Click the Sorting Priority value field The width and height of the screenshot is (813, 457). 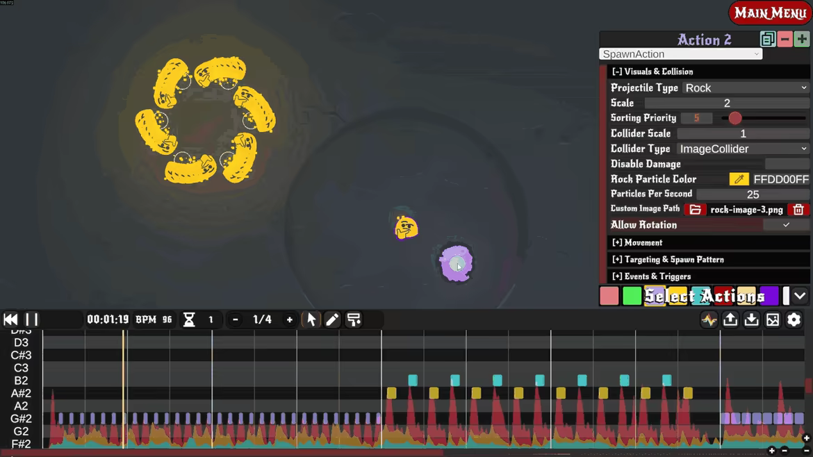click(x=696, y=118)
